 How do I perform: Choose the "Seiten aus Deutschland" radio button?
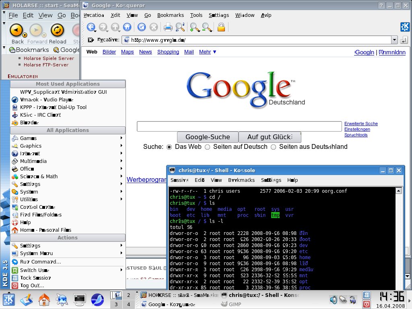click(x=274, y=147)
